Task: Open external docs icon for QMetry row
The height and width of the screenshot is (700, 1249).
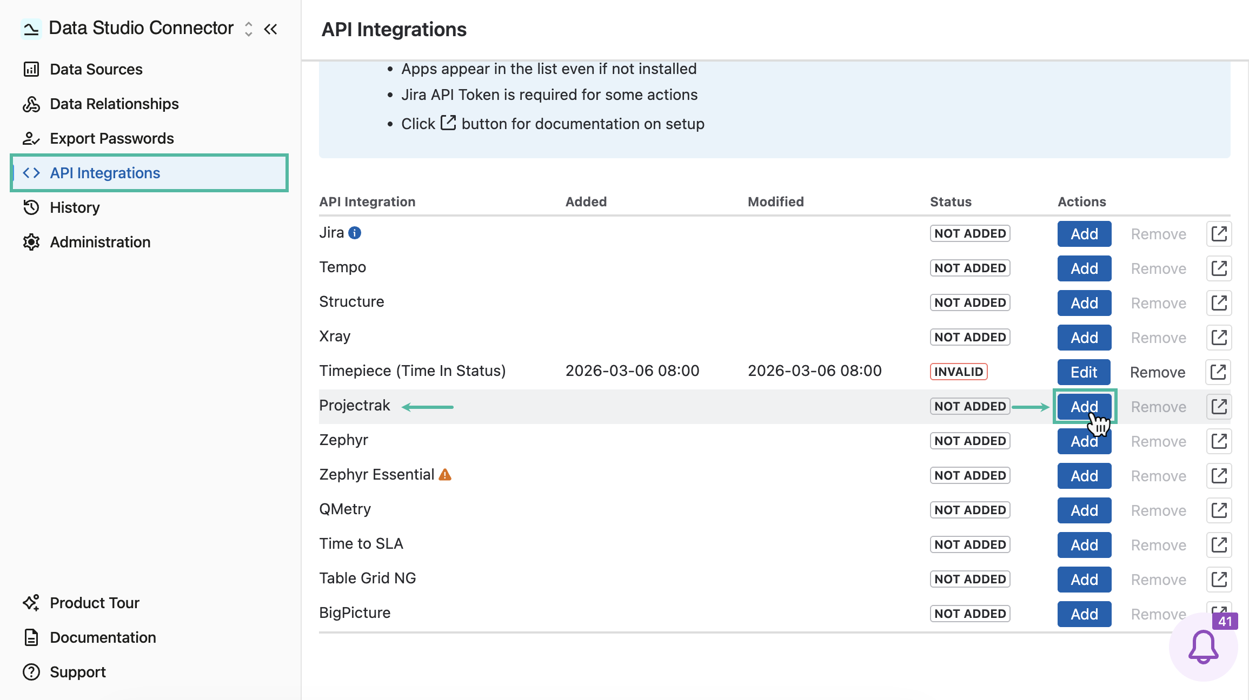Action: click(x=1219, y=510)
